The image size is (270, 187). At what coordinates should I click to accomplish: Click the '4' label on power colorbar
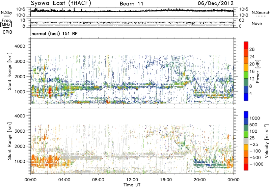tap(250, 94)
